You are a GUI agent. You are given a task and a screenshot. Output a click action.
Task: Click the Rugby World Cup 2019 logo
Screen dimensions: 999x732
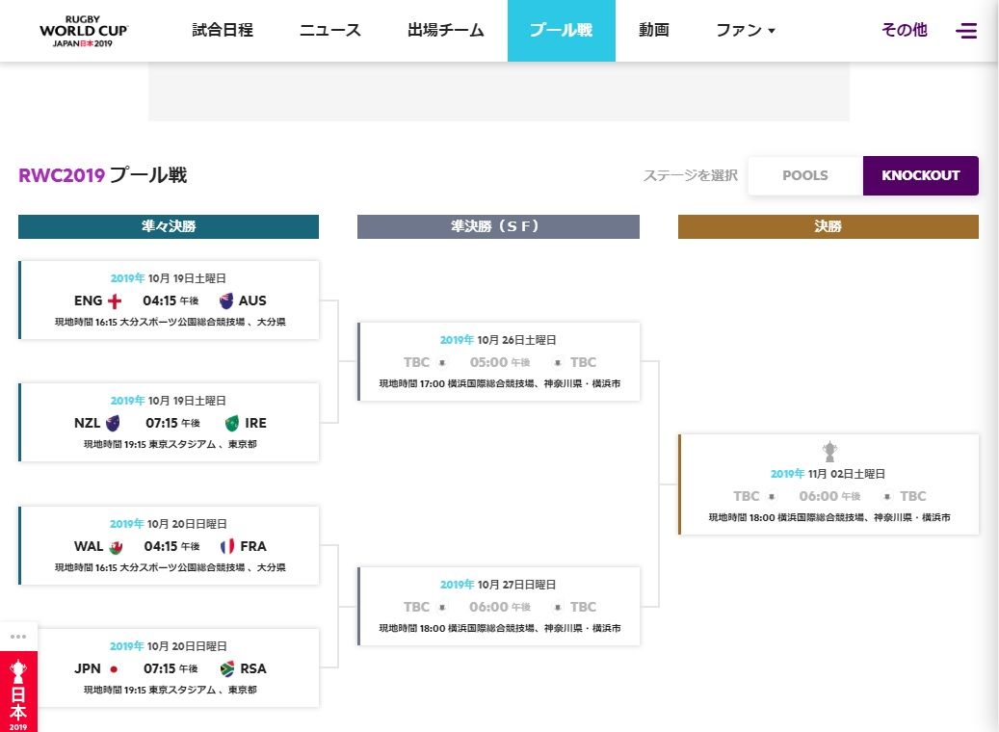pyautogui.click(x=84, y=31)
